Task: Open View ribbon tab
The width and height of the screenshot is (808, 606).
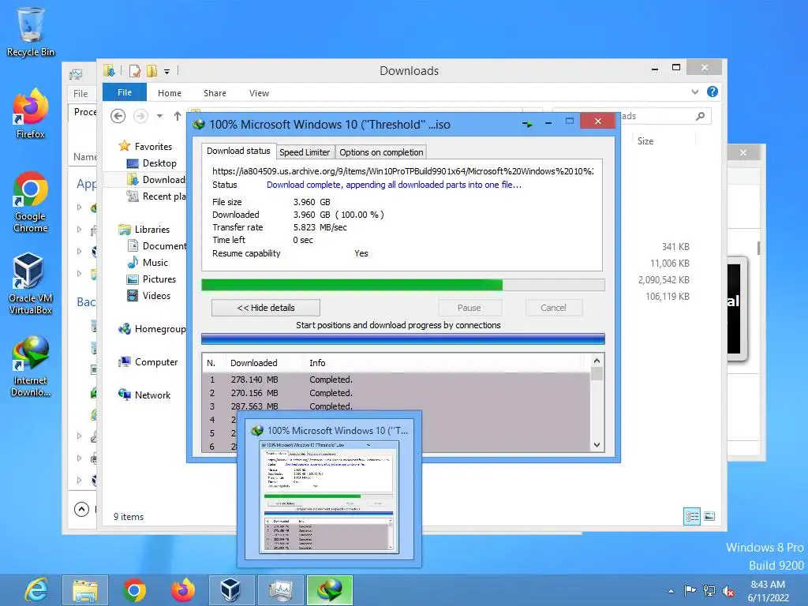Action: (x=259, y=93)
